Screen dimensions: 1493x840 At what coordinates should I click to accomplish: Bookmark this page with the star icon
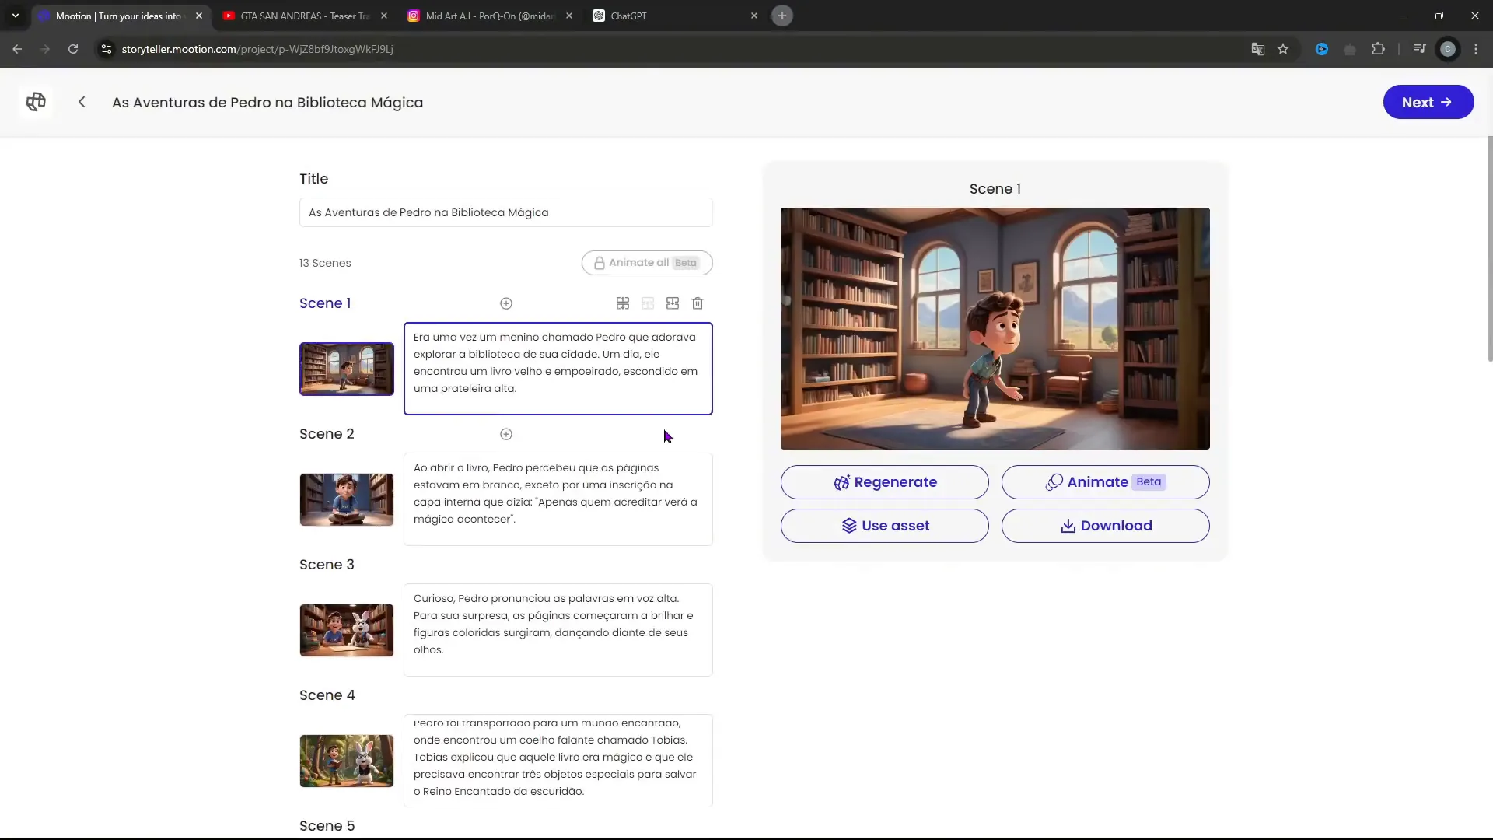[x=1283, y=49]
